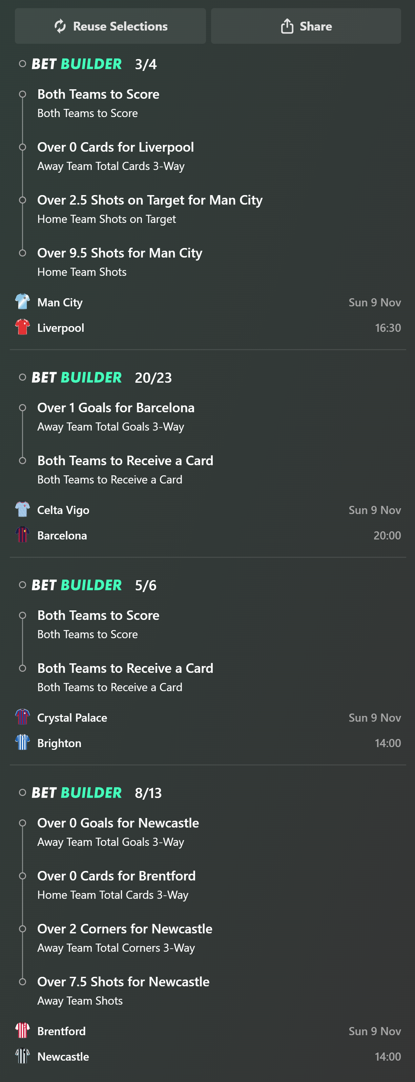Open the Over 1 Goals for Barcelona selection
Viewport: 415px width, 1082px height.
116,407
